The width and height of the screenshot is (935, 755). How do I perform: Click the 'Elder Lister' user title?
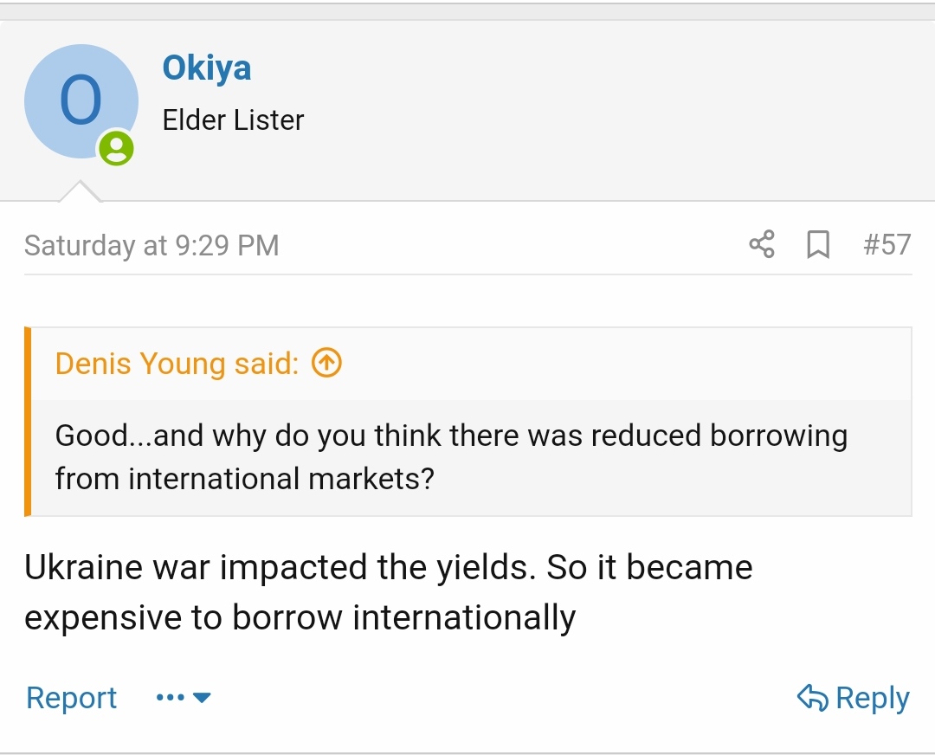(x=233, y=120)
